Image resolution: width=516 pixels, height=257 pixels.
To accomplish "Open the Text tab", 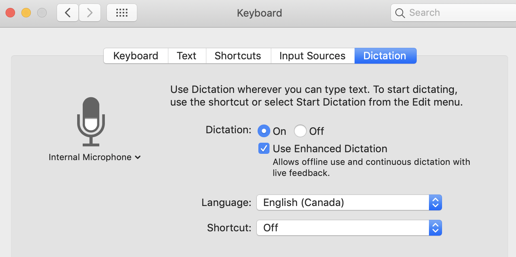I will click(186, 56).
